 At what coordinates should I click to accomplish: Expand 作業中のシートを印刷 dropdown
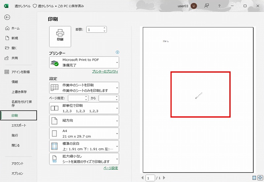(x=84, y=88)
